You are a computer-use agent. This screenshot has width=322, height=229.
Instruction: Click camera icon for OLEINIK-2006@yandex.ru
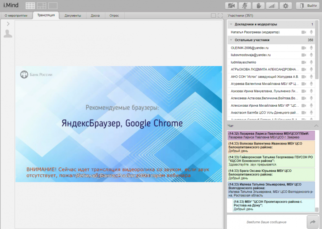pyautogui.click(x=303, y=48)
